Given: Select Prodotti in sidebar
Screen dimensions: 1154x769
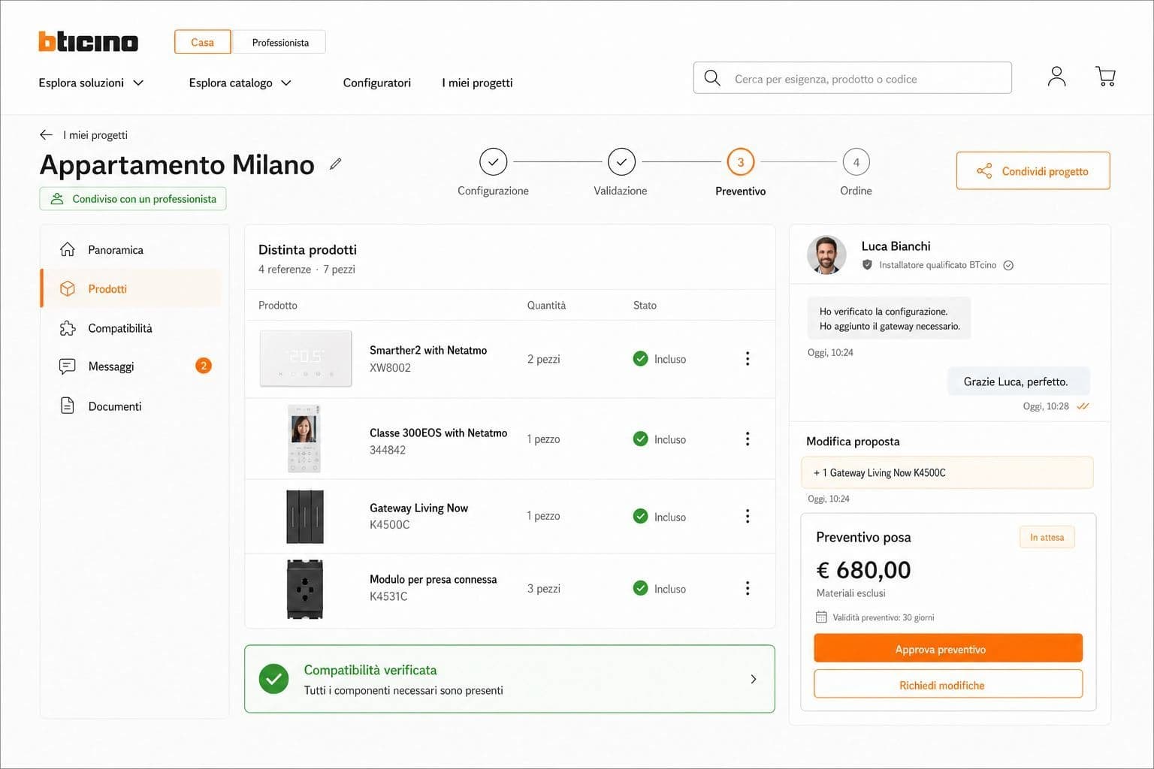Looking at the screenshot, I should pyautogui.click(x=131, y=288).
